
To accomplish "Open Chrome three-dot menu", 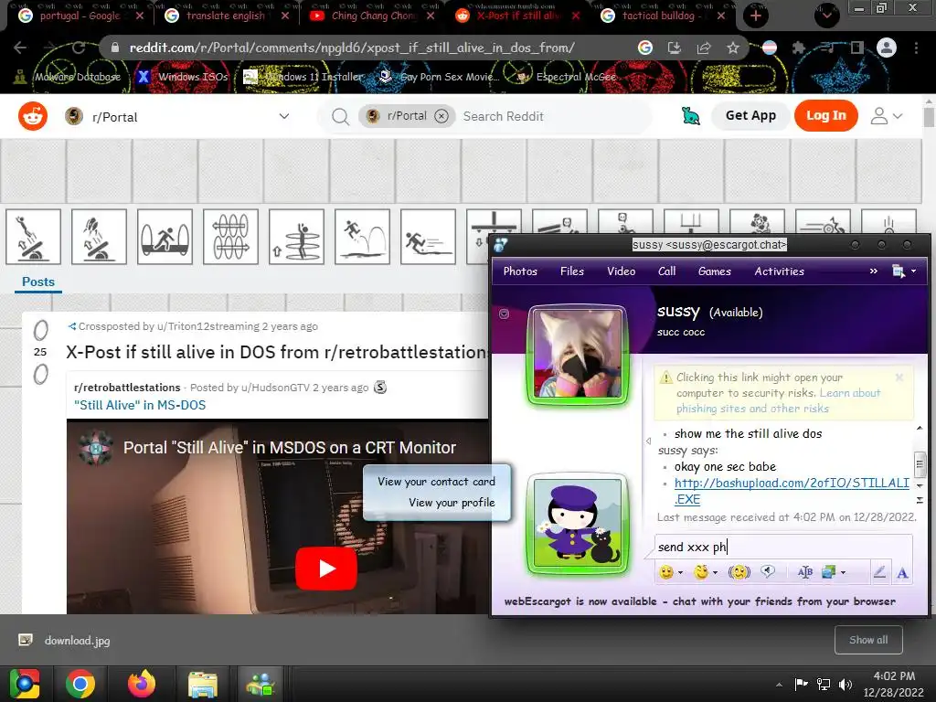I will tap(916, 48).
